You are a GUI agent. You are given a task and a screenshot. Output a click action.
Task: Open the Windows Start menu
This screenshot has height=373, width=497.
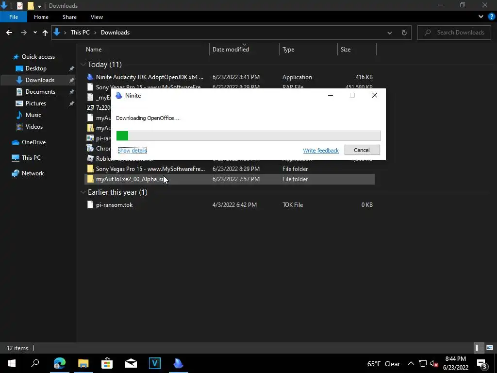click(12, 363)
